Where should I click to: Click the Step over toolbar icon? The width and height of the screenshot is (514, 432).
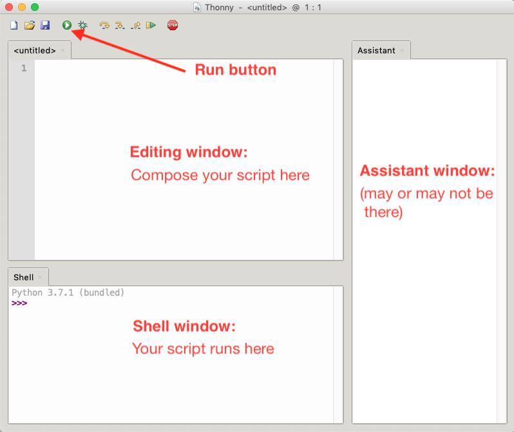tap(104, 25)
